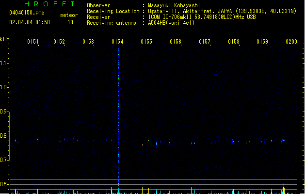Click the Ogata-vill. Akita-Pref. JAPAN location text
This screenshot has height=194, width=305.
tap(222, 11)
